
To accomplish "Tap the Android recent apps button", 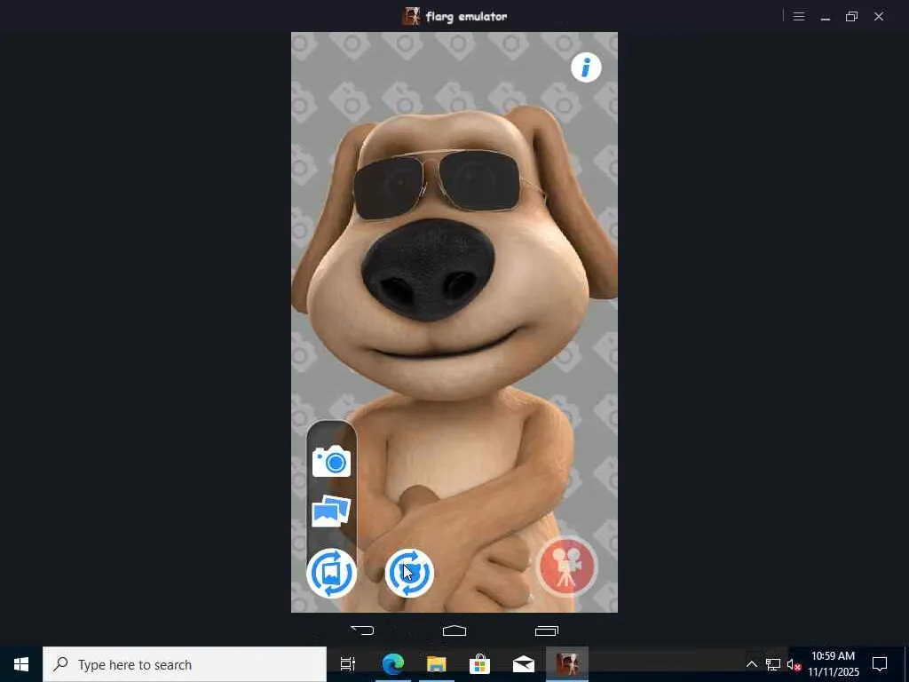I will [546, 630].
